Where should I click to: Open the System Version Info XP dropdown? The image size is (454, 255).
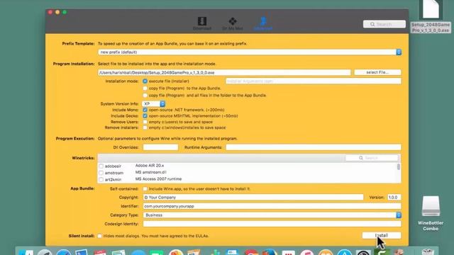tap(153, 104)
